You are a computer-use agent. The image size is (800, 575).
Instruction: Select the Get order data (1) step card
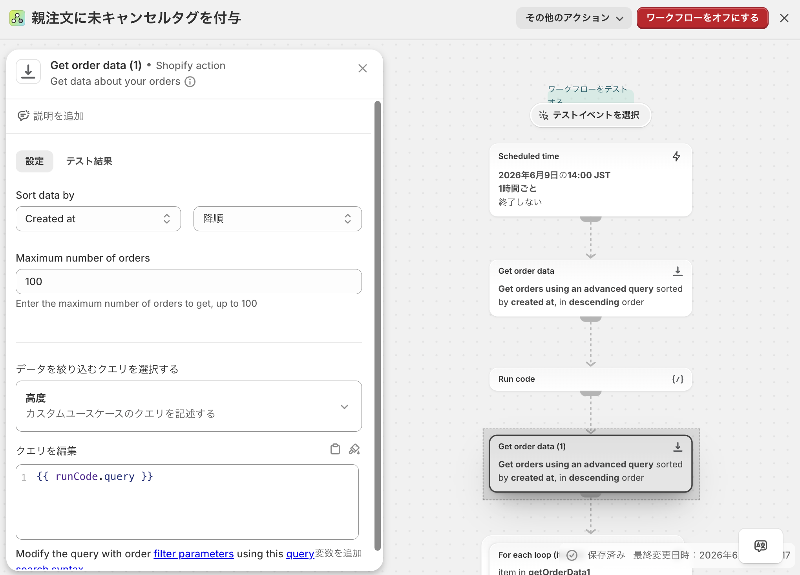(x=591, y=463)
